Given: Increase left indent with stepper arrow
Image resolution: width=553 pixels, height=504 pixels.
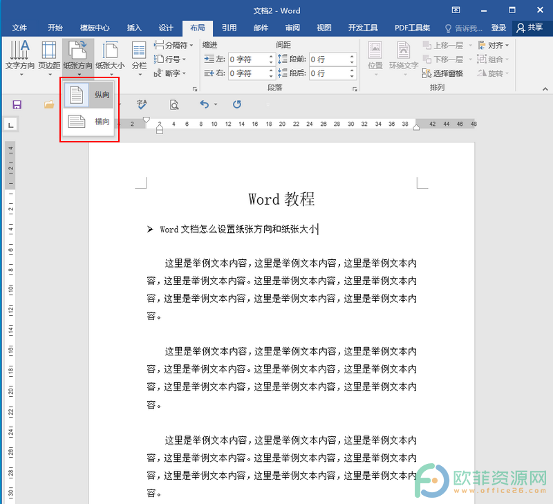Looking at the screenshot, I should click(271, 56).
